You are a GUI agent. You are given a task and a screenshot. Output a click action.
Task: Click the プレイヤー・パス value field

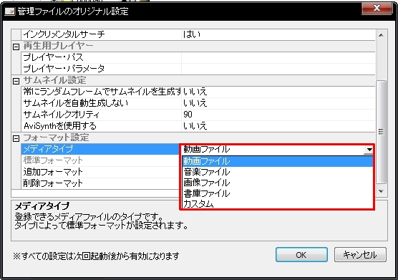coord(278,57)
